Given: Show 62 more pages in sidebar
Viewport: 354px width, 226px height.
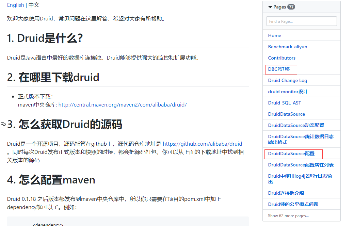Looking at the screenshot, I should tap(288, 215).
